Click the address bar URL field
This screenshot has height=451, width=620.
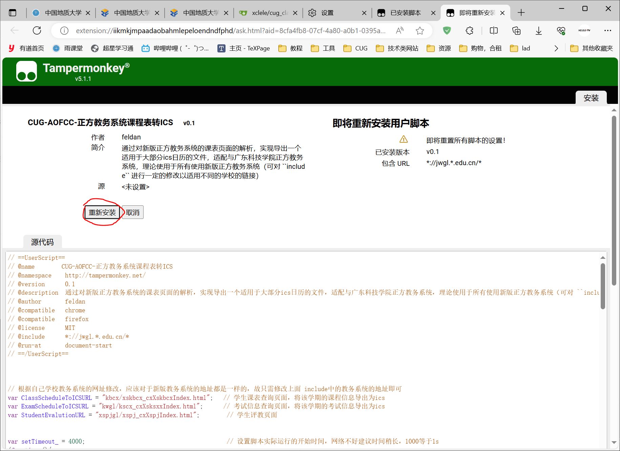[x=230, y=31]
